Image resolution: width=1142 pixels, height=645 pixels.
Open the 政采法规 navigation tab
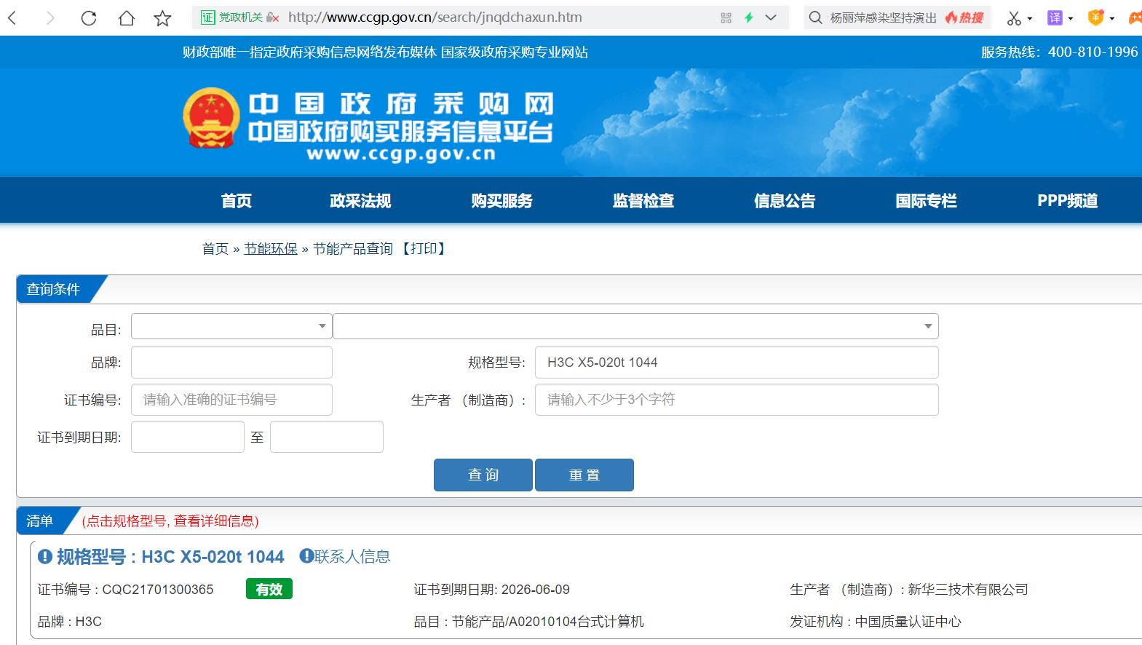click(x=360, y=201)
